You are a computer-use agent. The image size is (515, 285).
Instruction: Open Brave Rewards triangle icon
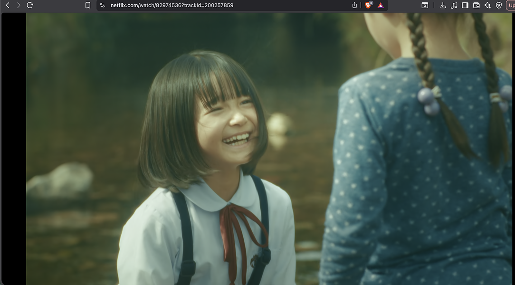click(381, 5)
